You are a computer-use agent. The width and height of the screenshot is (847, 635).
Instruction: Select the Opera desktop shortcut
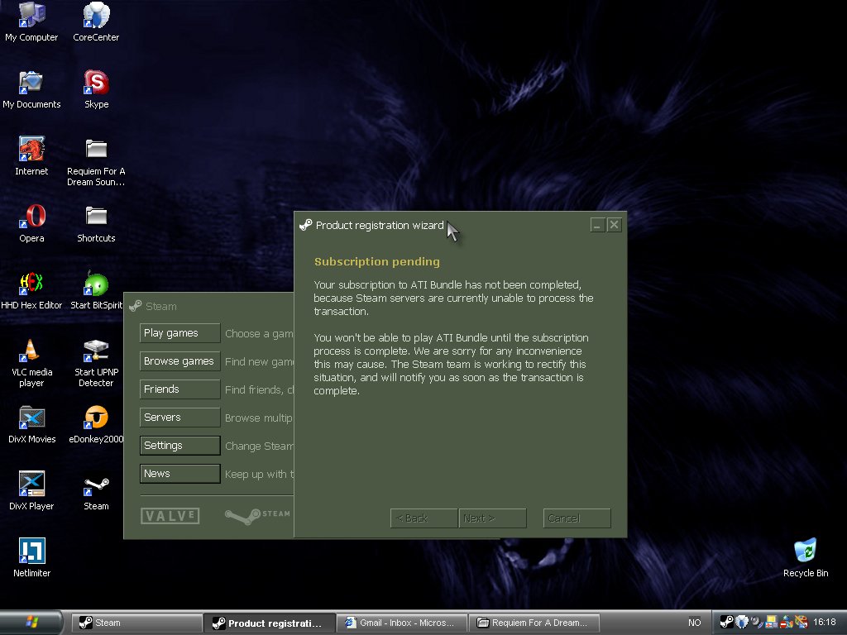[x=31, y=223]
